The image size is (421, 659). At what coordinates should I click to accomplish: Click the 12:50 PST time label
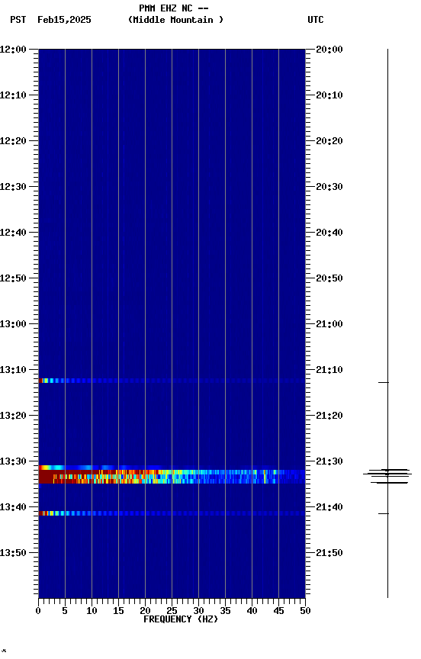pyautogui.click(x=13, y=278)
